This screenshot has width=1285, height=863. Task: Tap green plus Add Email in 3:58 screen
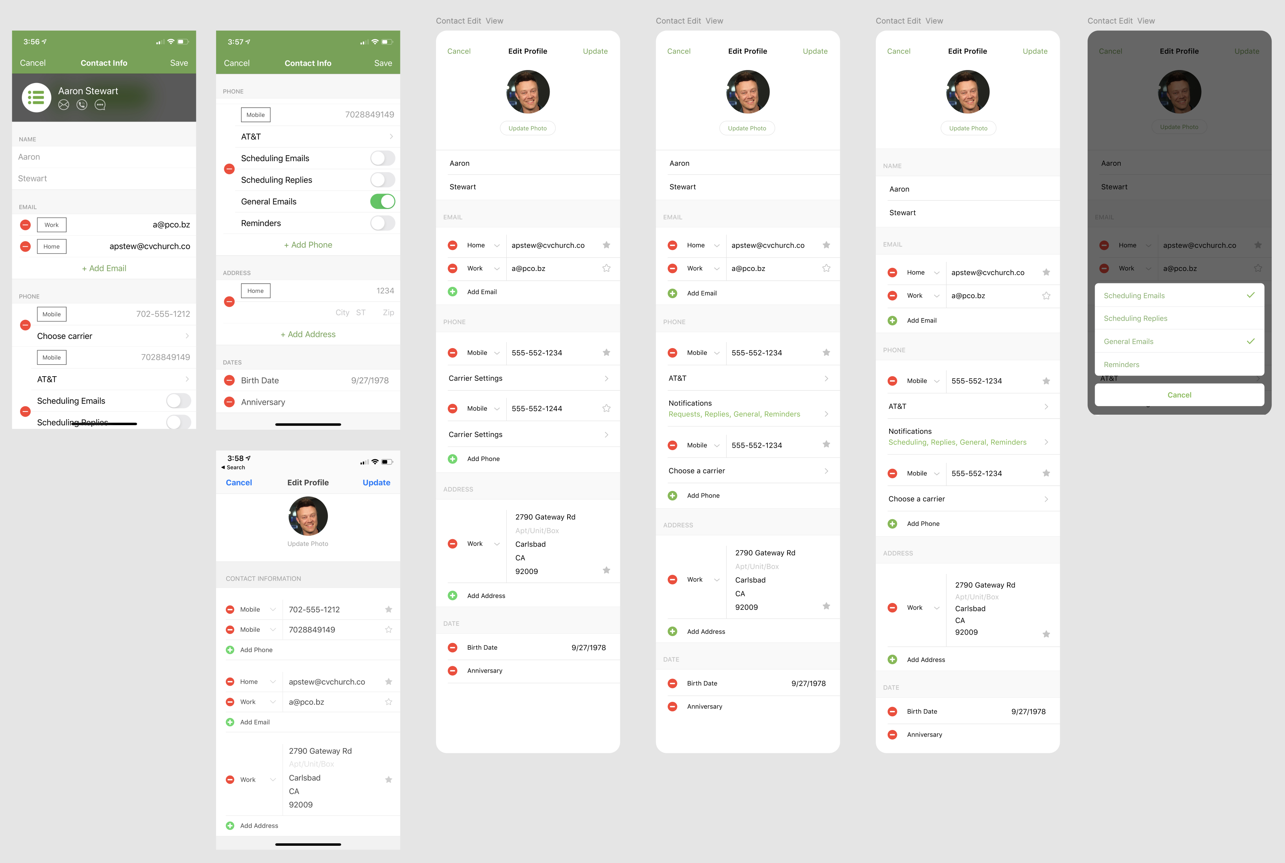click(x=230, y=722)
